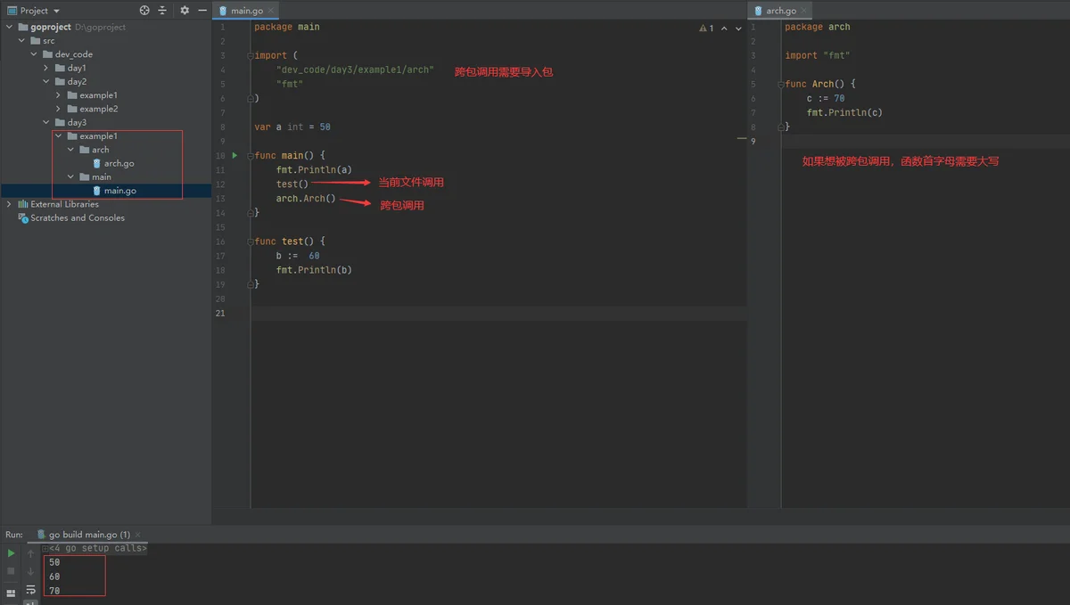Viewport: 1070px width, 605px height.
Task: Close the main.go editor tab
Action: tap(271, 11)
